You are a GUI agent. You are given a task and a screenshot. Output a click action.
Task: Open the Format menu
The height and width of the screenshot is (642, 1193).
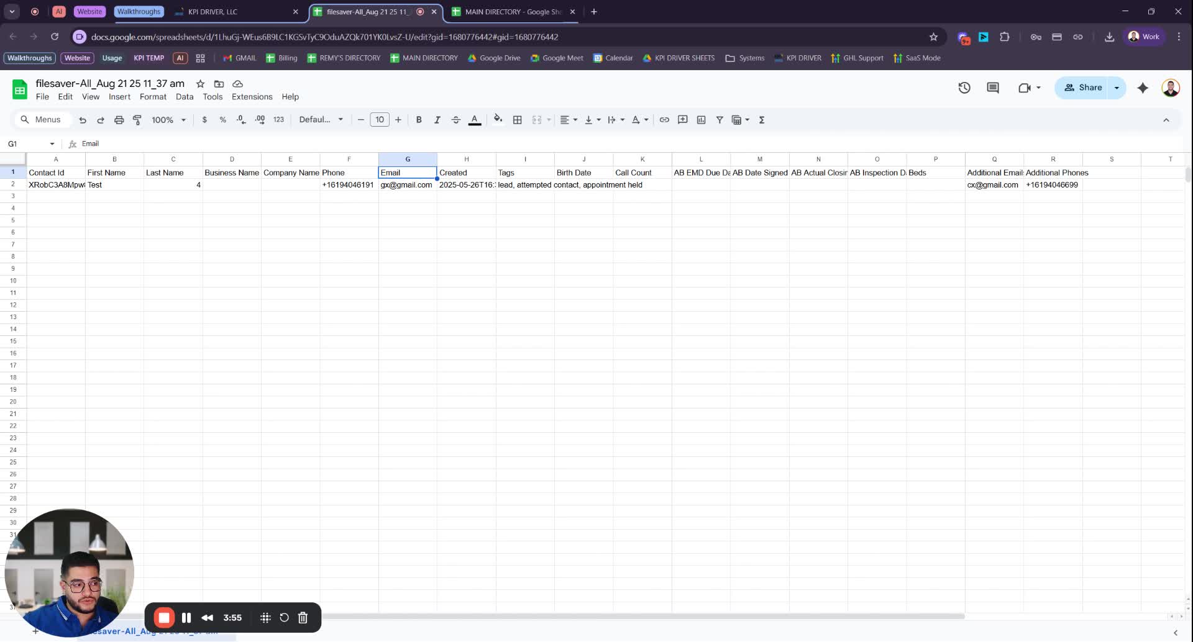pyautogui.click(x=153, y=97)
